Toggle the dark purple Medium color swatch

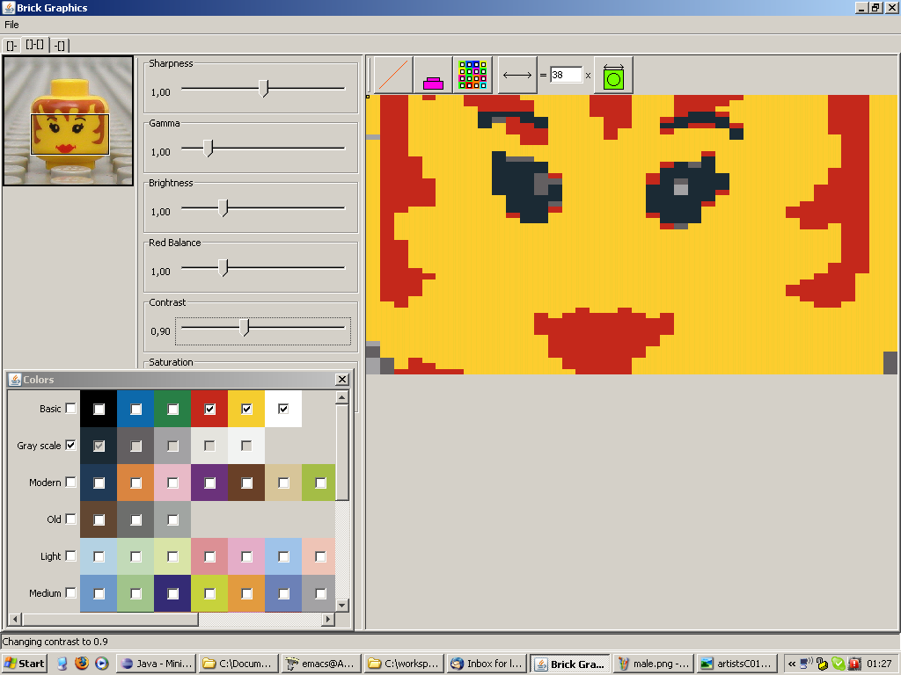[172, 593]
